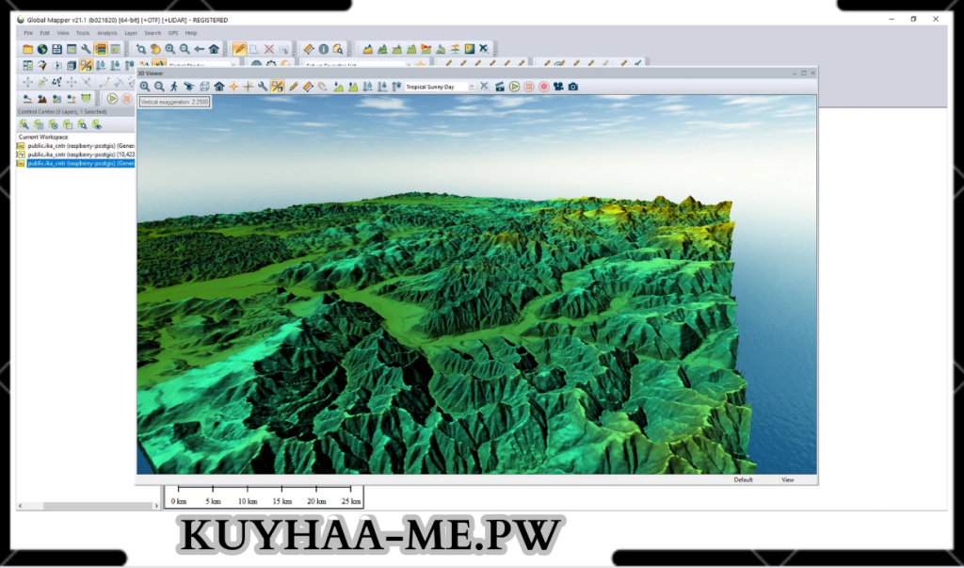Toggle 3D Viewer hill shading percent icon
Screen dimensions: 964x568
(278, 87)
